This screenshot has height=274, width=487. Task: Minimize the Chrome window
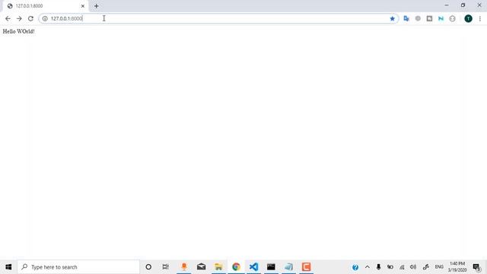click(x=447, y=5)
